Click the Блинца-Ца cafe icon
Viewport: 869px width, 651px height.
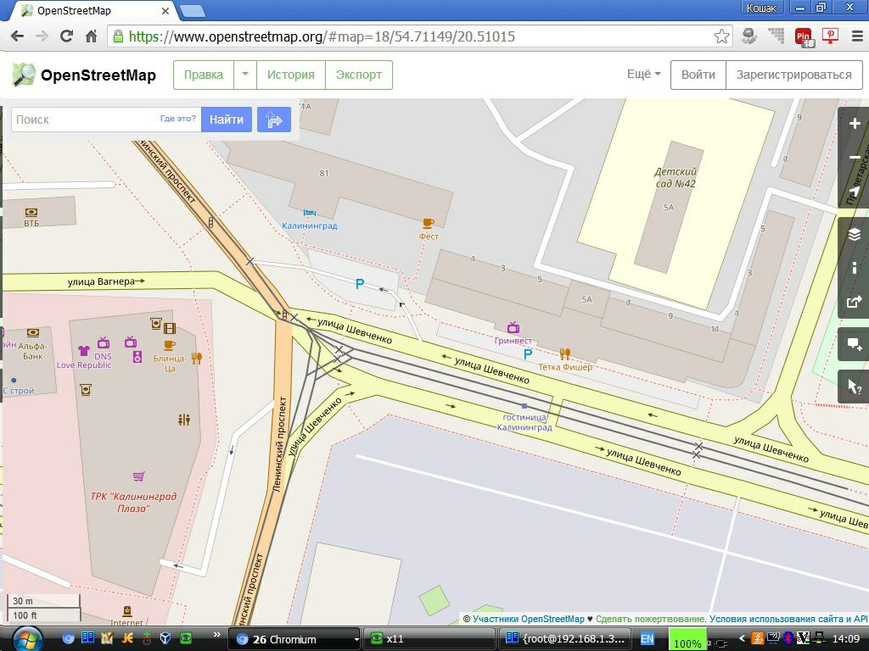click(170, 345)
